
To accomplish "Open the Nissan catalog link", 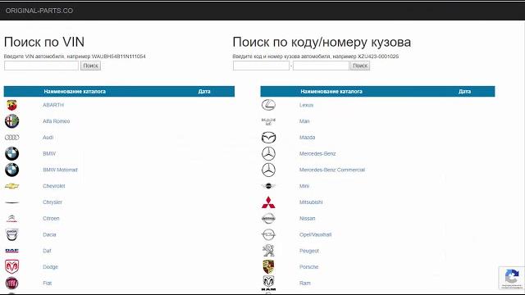I will 308,219.
